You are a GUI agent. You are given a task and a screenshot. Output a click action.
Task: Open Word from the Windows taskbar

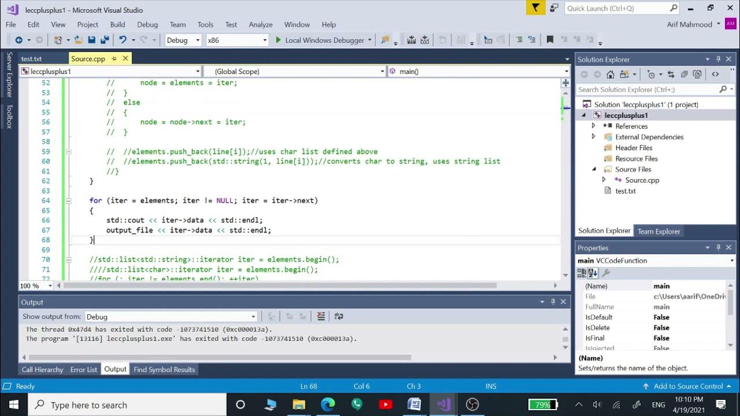click(x=414, y=404)
